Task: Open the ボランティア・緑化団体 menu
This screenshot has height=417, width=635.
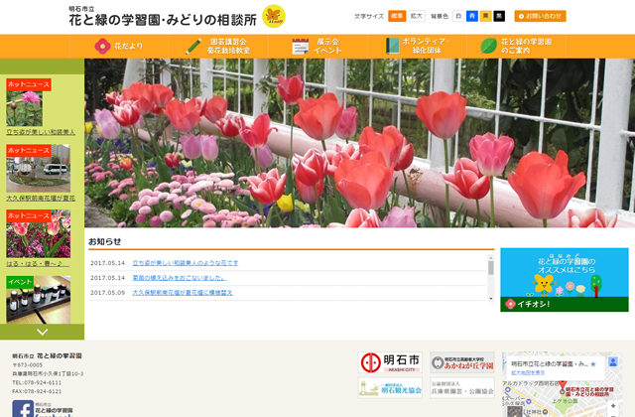Action: (417, 47)
